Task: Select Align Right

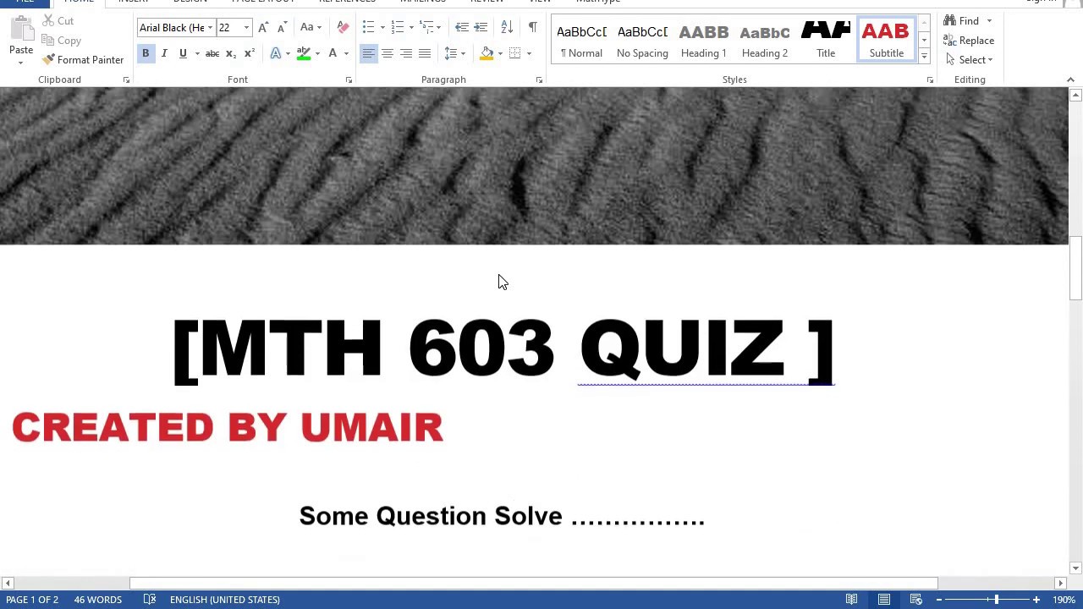Action: click(405, 53)
